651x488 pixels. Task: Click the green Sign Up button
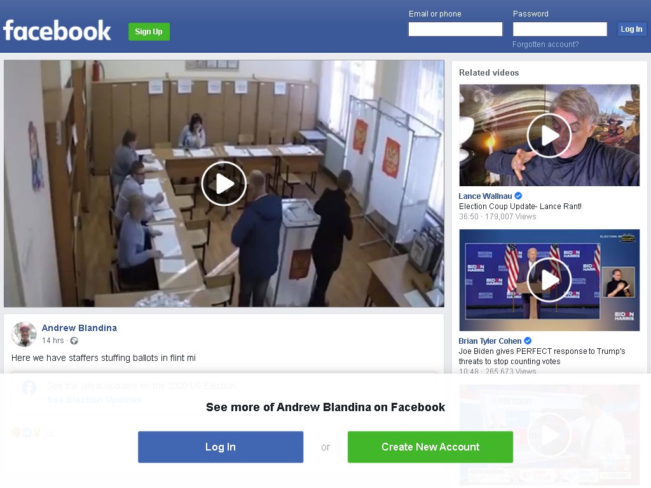click(149, 32)
